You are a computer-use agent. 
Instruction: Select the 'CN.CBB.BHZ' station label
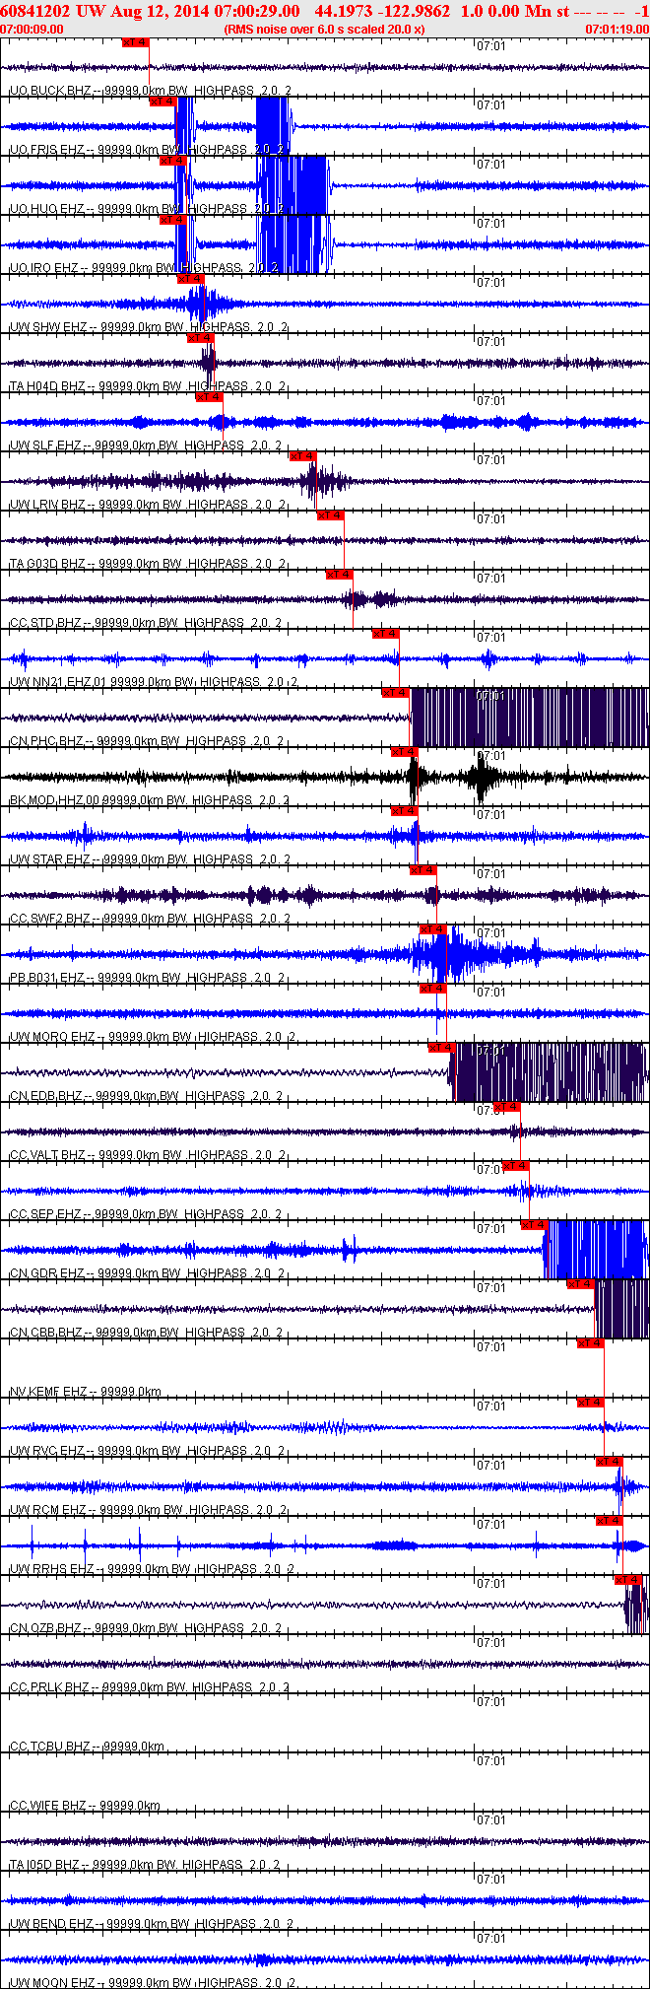click(46, 1333)
